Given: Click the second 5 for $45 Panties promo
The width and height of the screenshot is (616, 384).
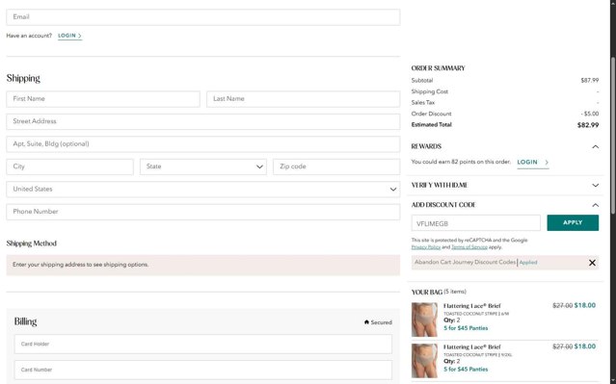Looking at the screenshot, I should tap(466, 370).
